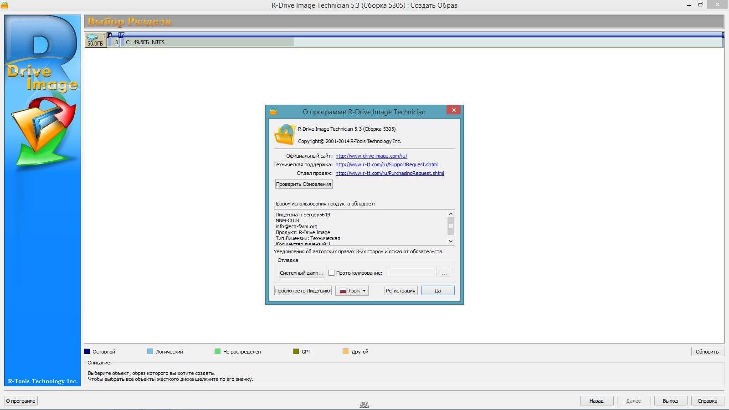Close the About dialog with the X

click(x=453, y=110)
